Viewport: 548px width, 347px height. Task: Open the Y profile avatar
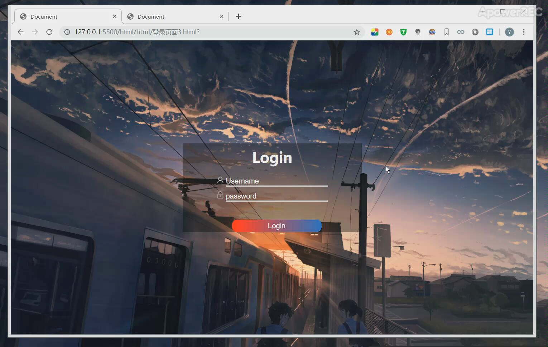pyautogui.click(x=509, y=32)
